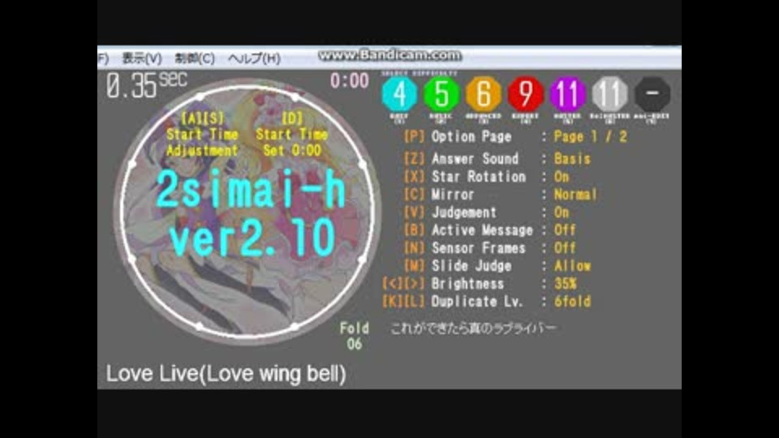Click the [B] Active Message label

(x=467, y=230)
